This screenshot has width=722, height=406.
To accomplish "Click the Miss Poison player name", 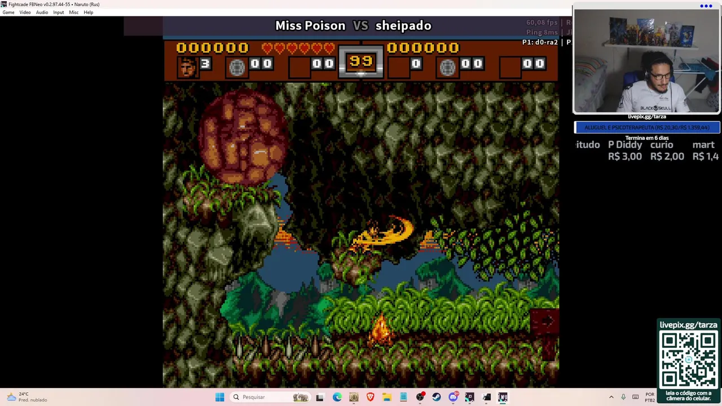I will pyautogui.click(x=310, y=25).
